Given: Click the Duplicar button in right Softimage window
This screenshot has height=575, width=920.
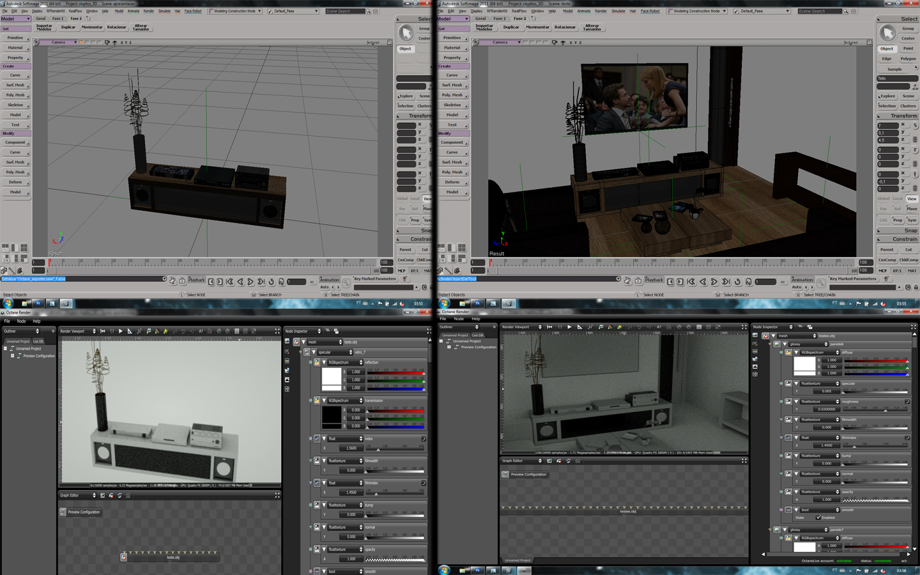Looking at the screenshot, I should pos(511,27).
